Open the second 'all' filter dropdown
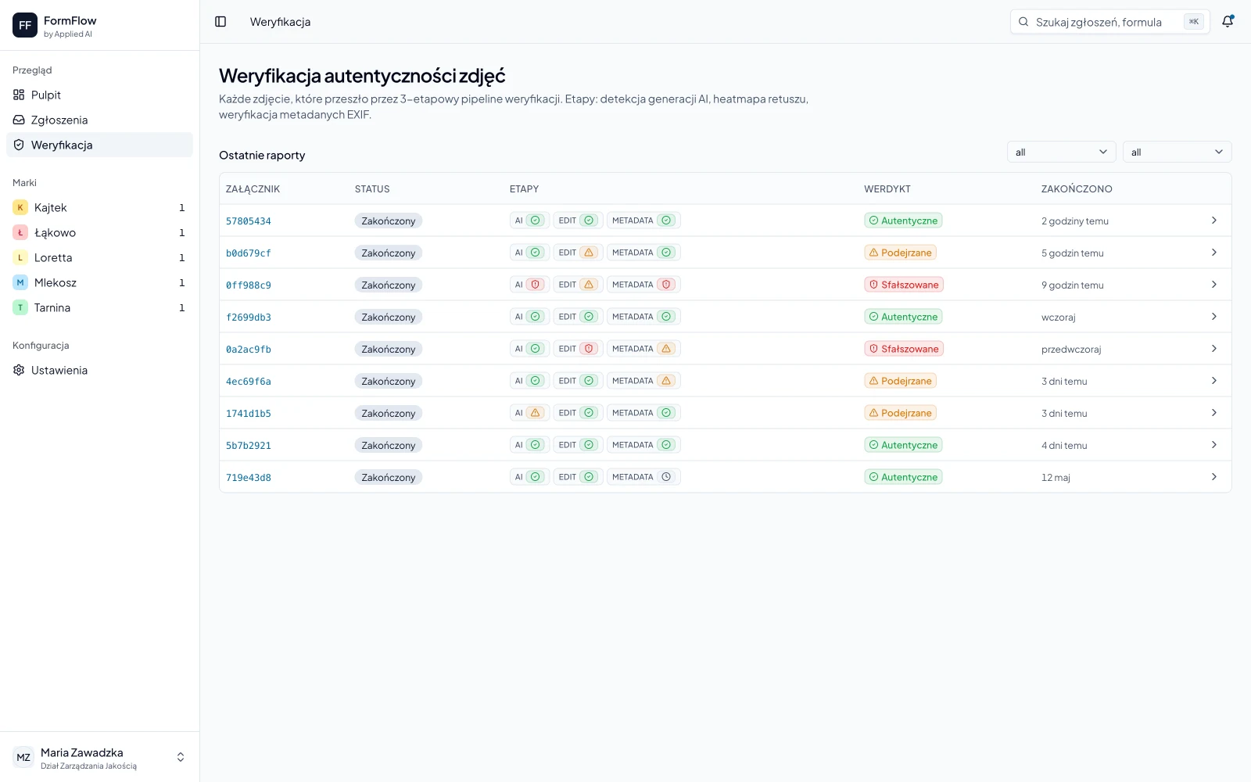This screenshot has width=1251, height=782. (x=1177, y=152)
